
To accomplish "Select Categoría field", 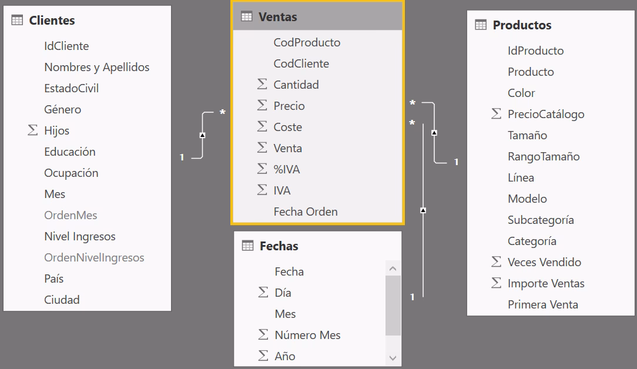I will pyautogui.click(x=532, y=240).
